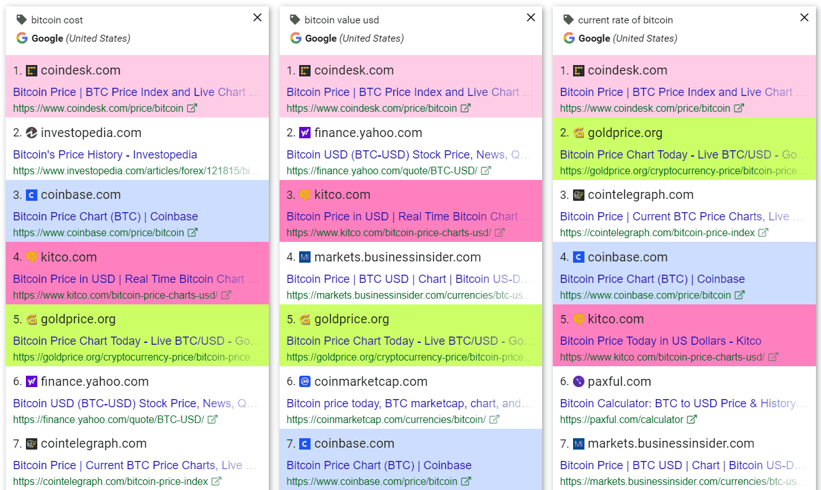
Task: Click coinmarketcap.com/currencies/bitcoin URL
Action: pyautogui.click(x=386, y=419)
